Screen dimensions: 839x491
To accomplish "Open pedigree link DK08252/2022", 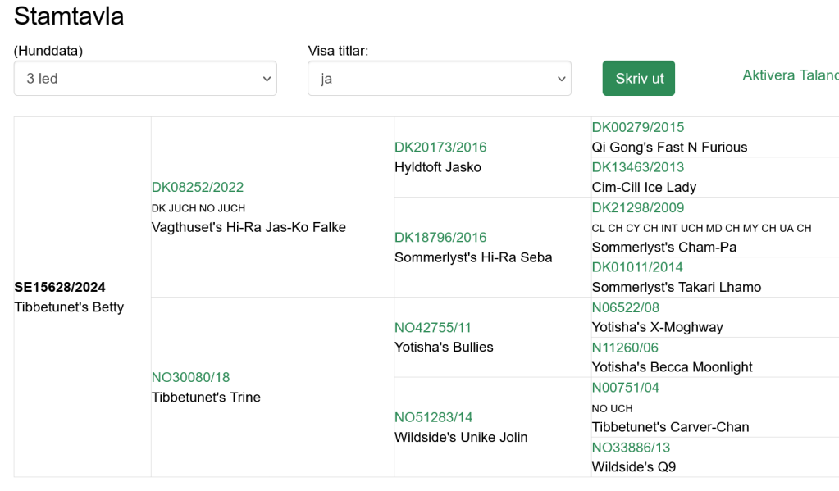I will [x=198, y=187].
